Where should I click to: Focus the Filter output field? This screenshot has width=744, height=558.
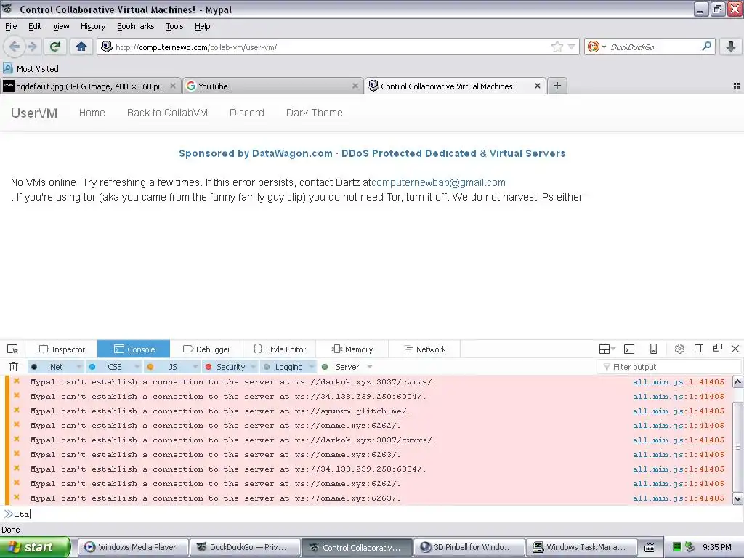point(668,367)
